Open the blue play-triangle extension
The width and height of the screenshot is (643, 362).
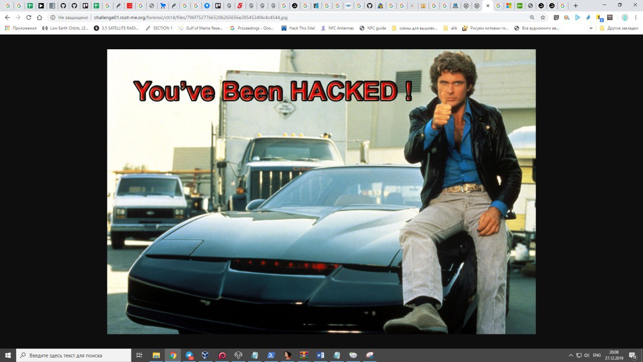tap(578, 17)
